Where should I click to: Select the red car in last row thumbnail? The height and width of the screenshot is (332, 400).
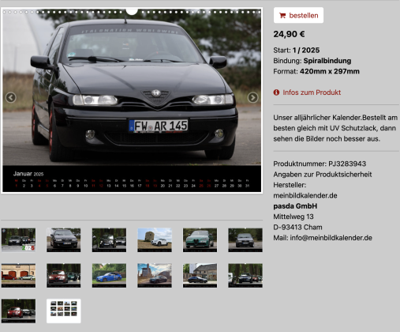click(18, 311)
